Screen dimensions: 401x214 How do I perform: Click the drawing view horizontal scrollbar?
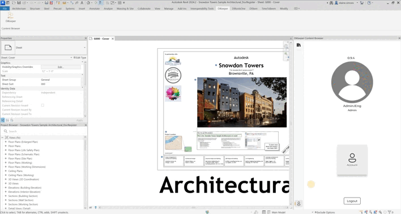tap(193, 208)
